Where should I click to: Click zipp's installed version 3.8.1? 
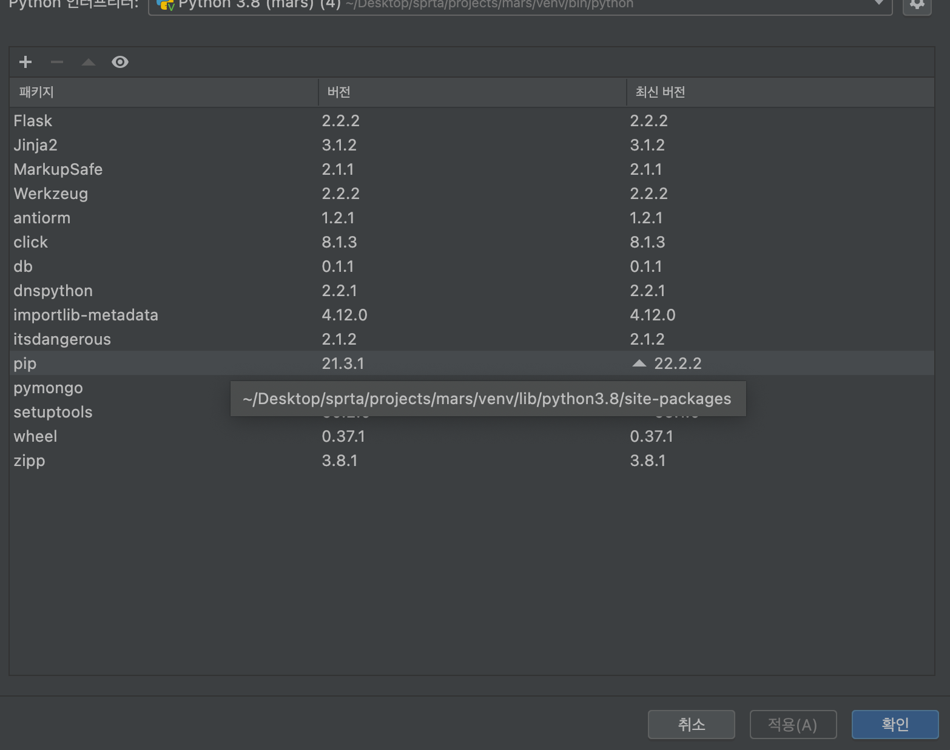tap(340, 461)
